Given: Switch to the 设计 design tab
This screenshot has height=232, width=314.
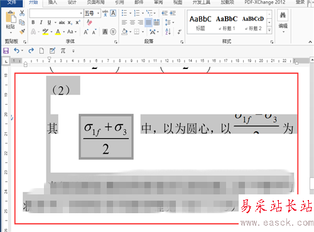Looking at the screenshot, I should [x=72, y=3].
